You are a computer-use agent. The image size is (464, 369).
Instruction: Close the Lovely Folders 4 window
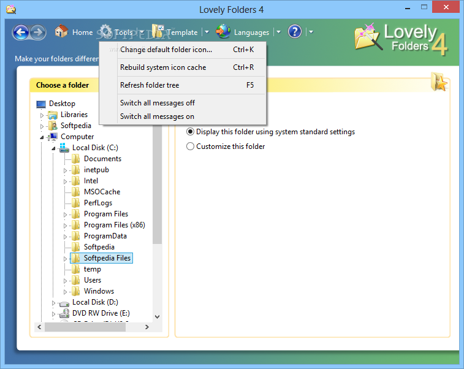[x=446, y=7]
